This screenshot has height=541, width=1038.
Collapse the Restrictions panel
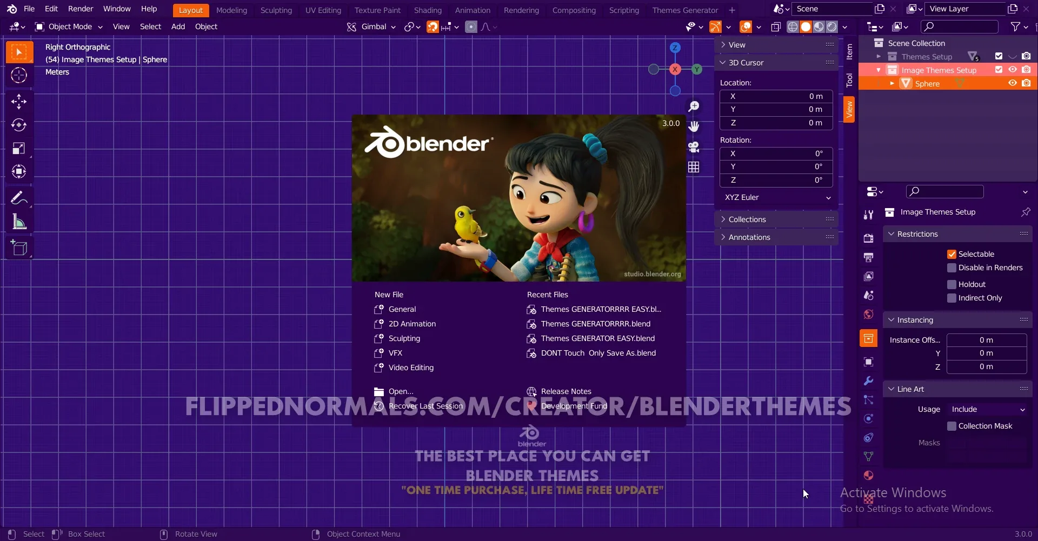tap(957, 234)
